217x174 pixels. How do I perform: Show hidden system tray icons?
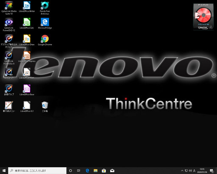point(182,171)
